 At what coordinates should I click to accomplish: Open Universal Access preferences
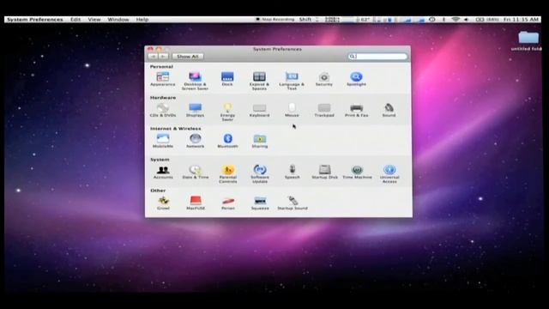coord(389,174)
